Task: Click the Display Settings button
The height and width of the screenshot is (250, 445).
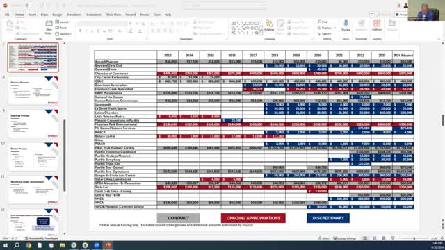Action: point(344,238)
